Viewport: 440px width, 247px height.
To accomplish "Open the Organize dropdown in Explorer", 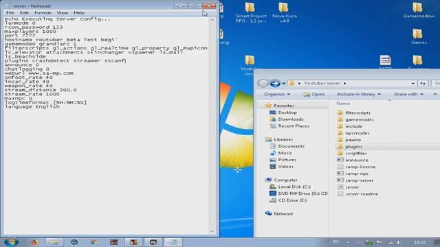I will (x=277, y=95).
